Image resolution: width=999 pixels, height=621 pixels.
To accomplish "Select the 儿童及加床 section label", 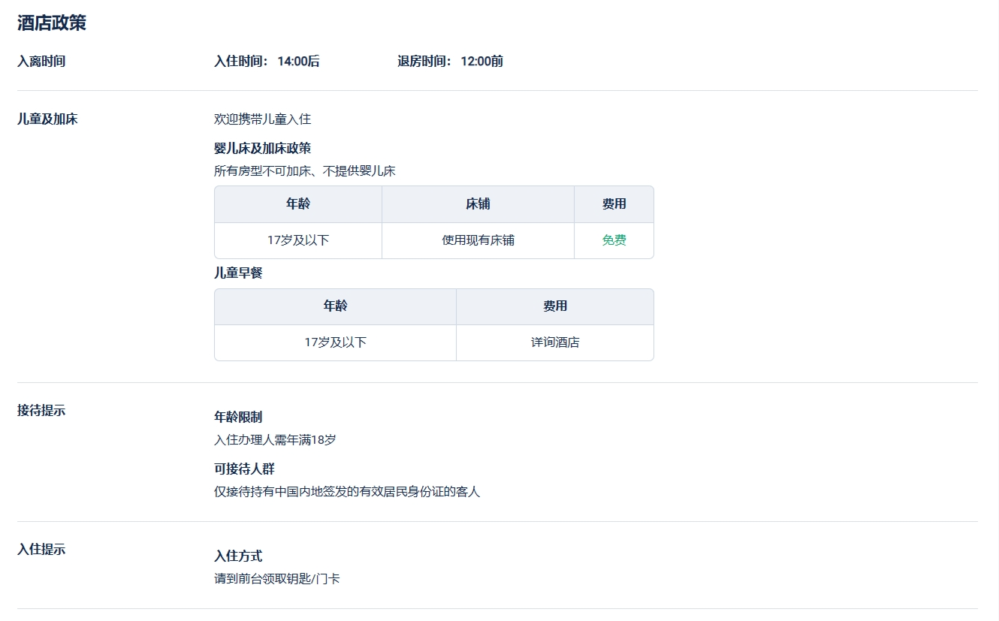I will (x=47, y=119).
